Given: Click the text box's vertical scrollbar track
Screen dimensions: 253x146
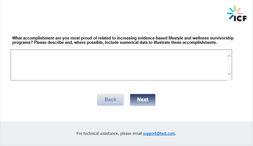Looking at the screenshot, I should coord(229,65).
